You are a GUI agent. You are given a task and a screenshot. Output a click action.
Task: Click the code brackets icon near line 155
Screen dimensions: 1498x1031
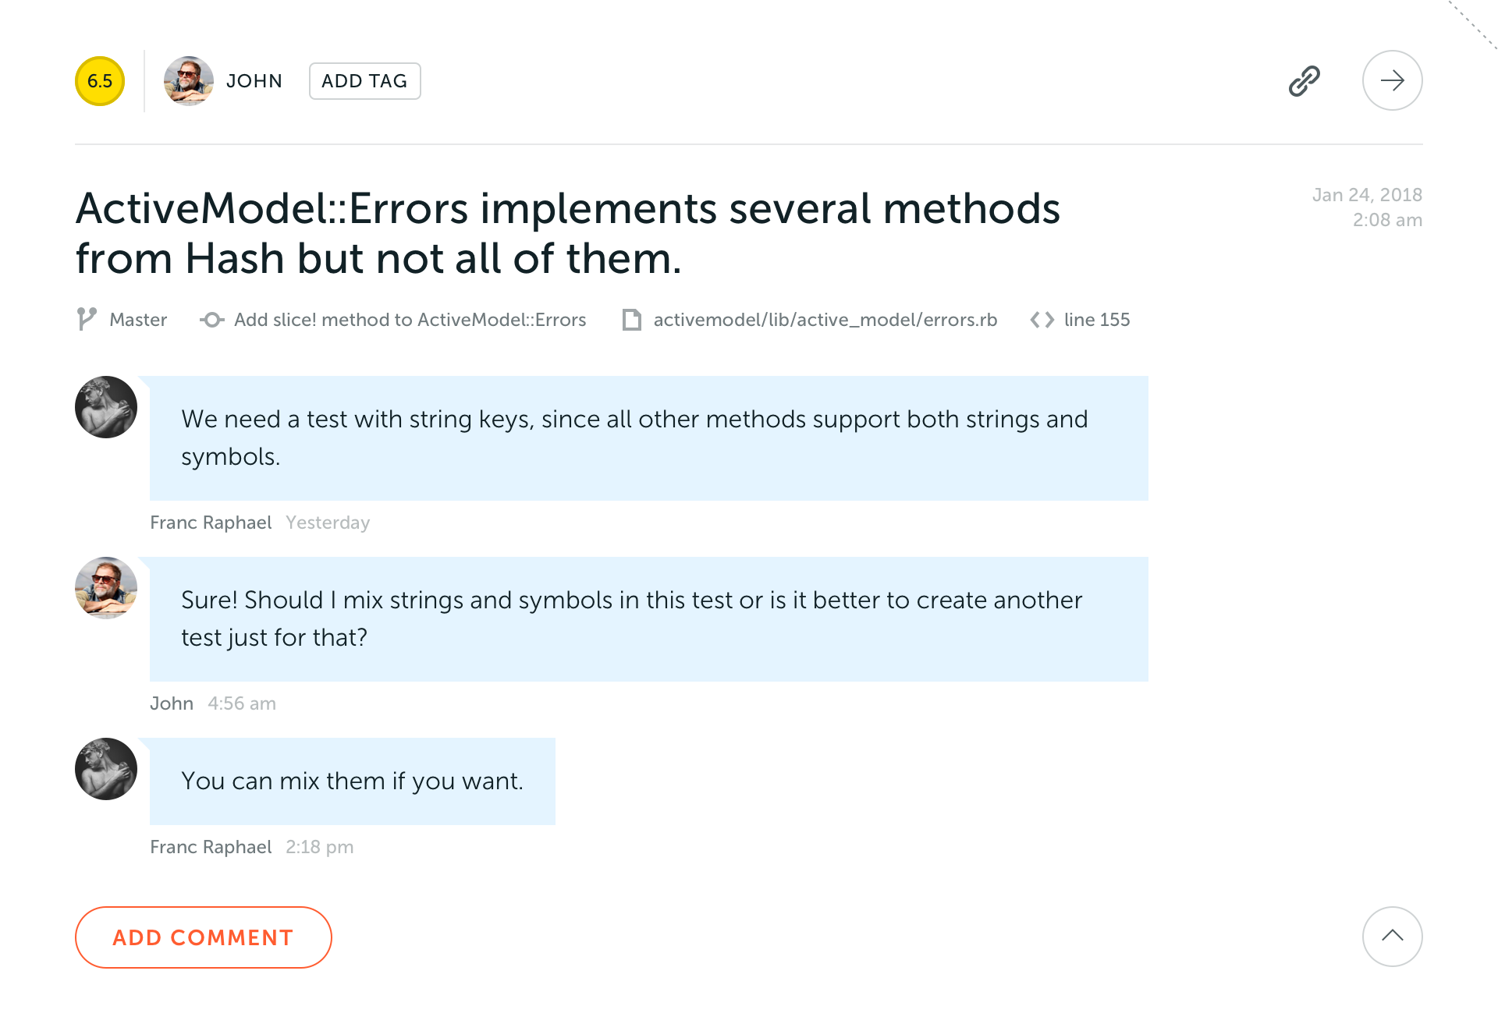point(1042,320)
